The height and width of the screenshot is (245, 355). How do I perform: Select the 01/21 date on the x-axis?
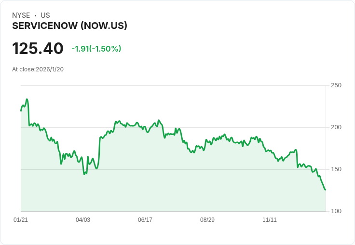tap(21, 220)
